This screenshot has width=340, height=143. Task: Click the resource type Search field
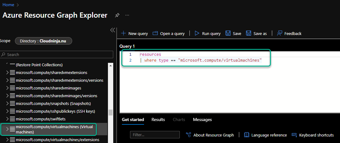point(57,54)
